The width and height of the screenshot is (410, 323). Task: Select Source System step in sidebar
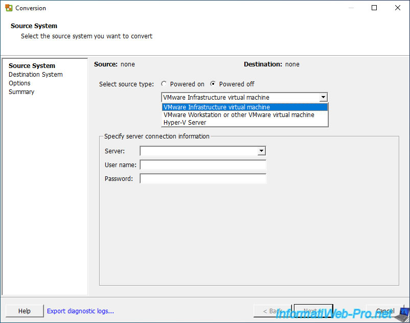coord(32,65)
